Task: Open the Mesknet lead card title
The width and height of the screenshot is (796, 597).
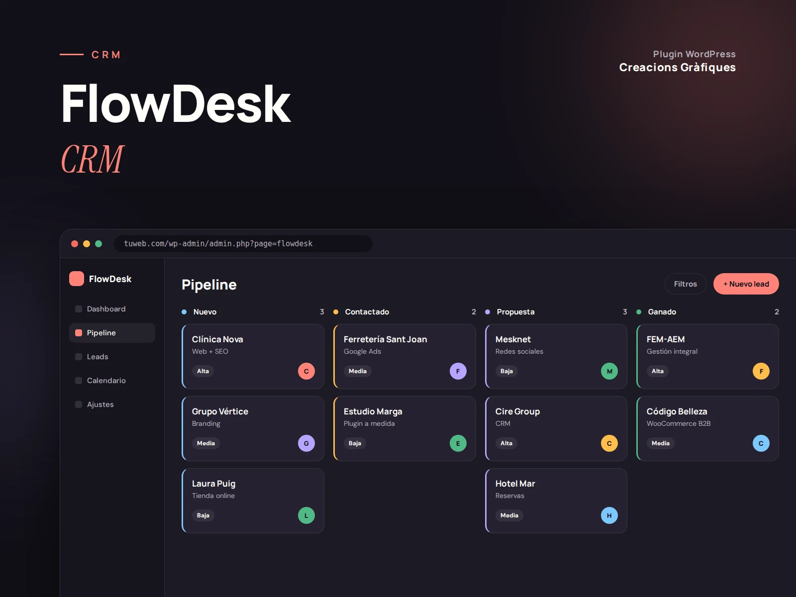Action: 513,339
